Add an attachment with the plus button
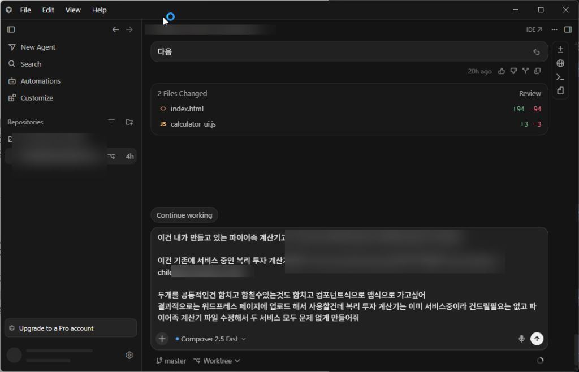Image resolution: width=579 pixels, height=372 pixels. [x=162, y=339]
